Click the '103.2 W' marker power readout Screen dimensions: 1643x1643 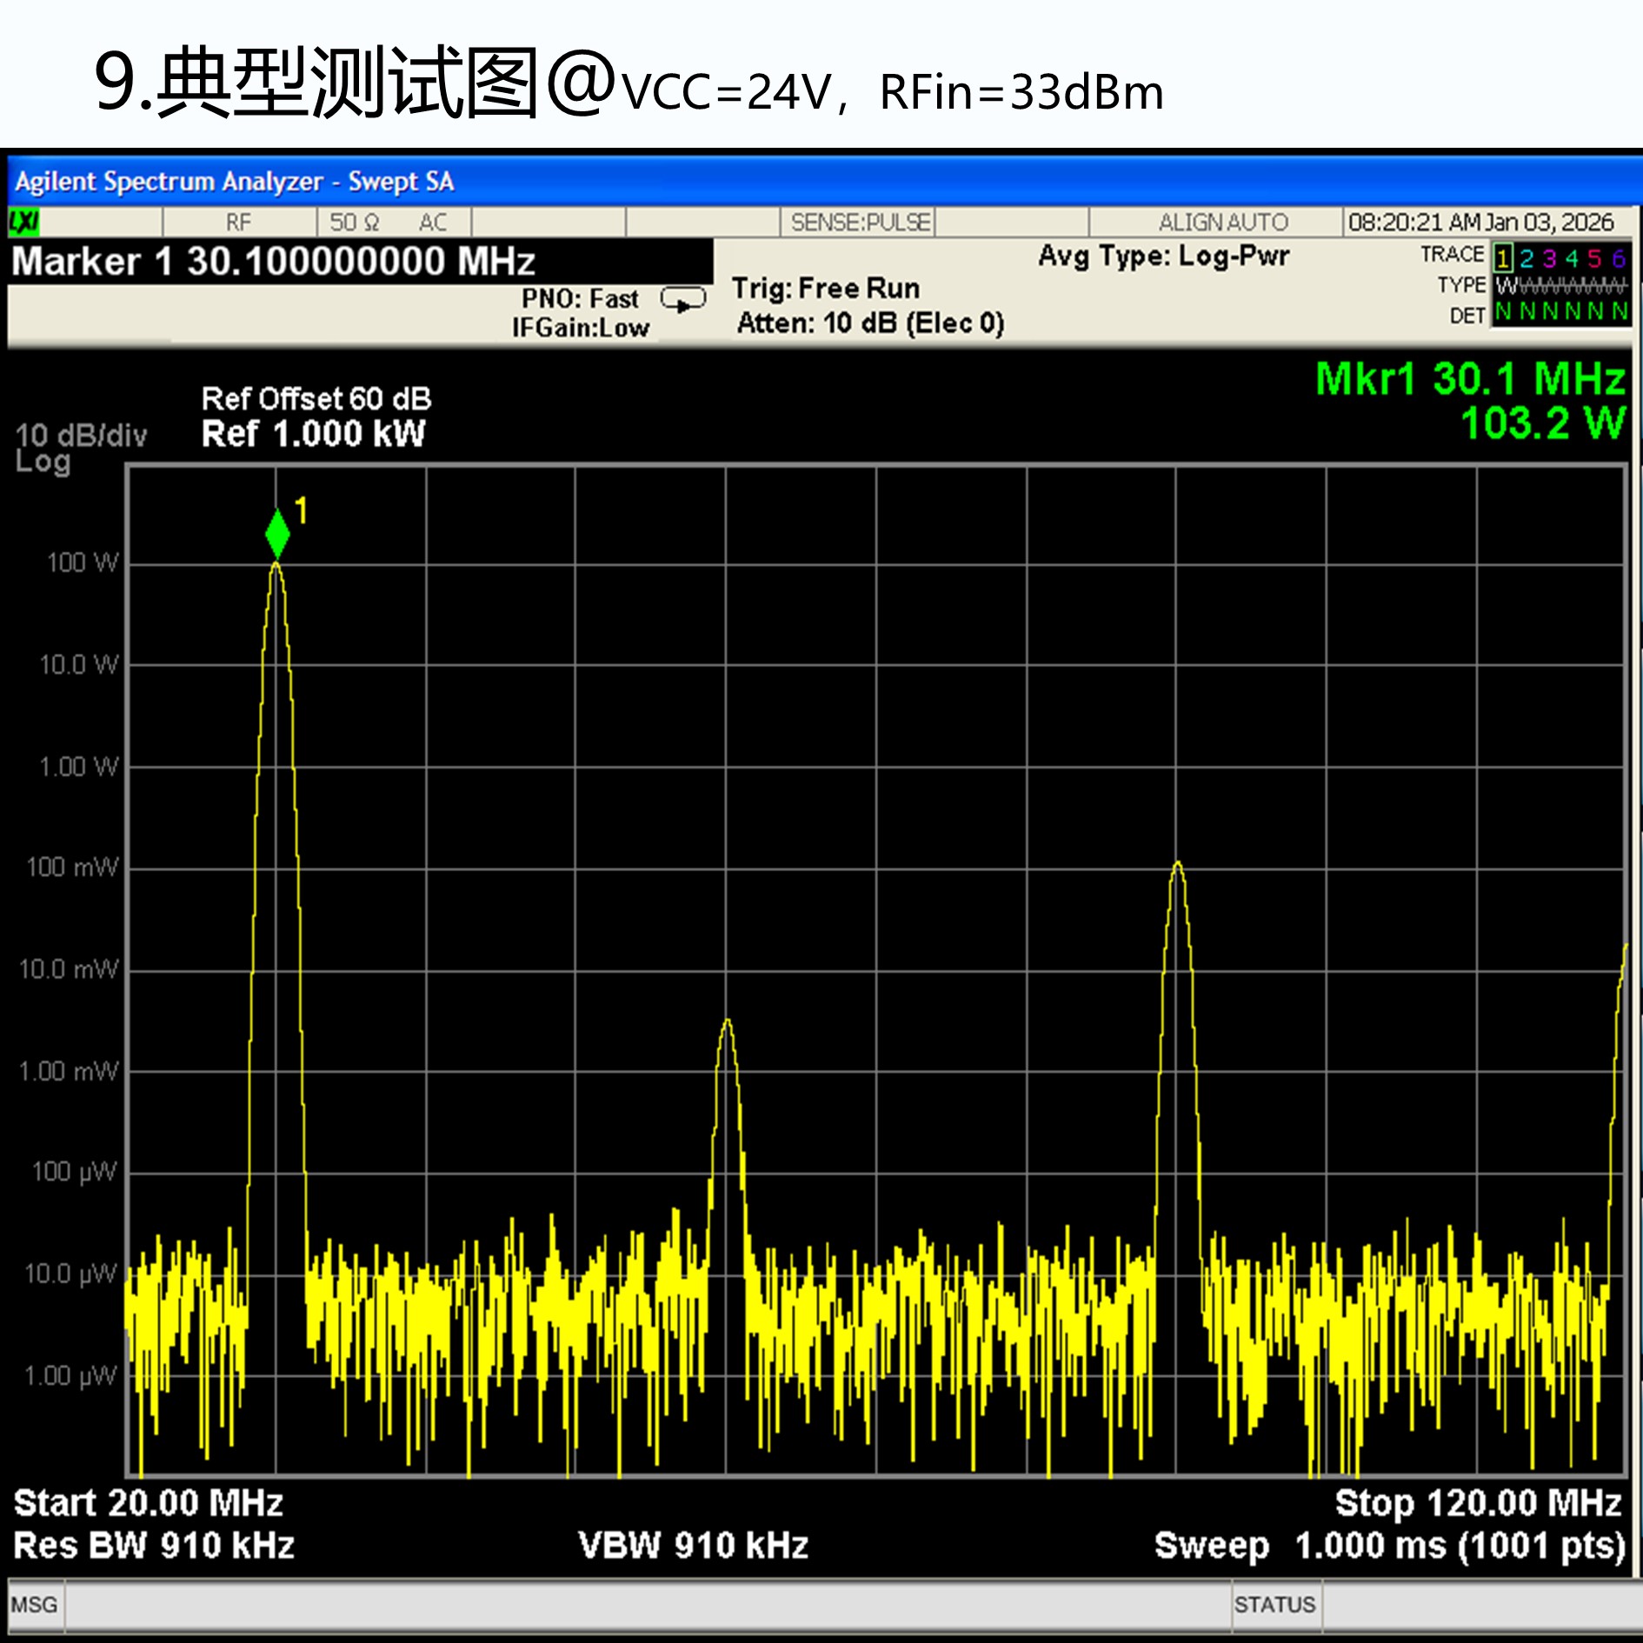tap(1543, 424)
